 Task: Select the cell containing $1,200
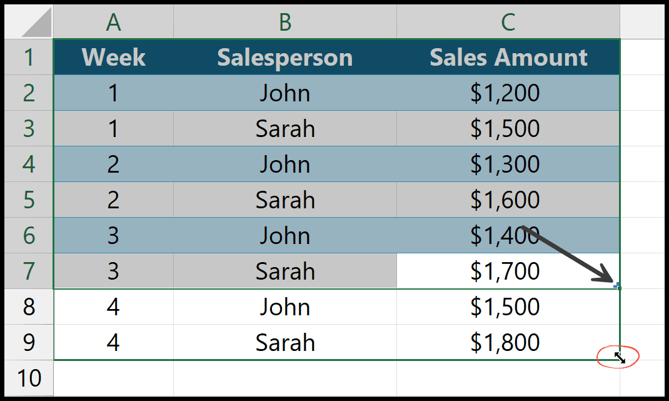[x=508, y=93]
